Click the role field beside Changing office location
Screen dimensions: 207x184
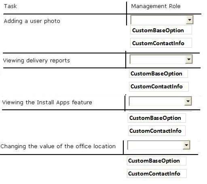click(158, 145)
